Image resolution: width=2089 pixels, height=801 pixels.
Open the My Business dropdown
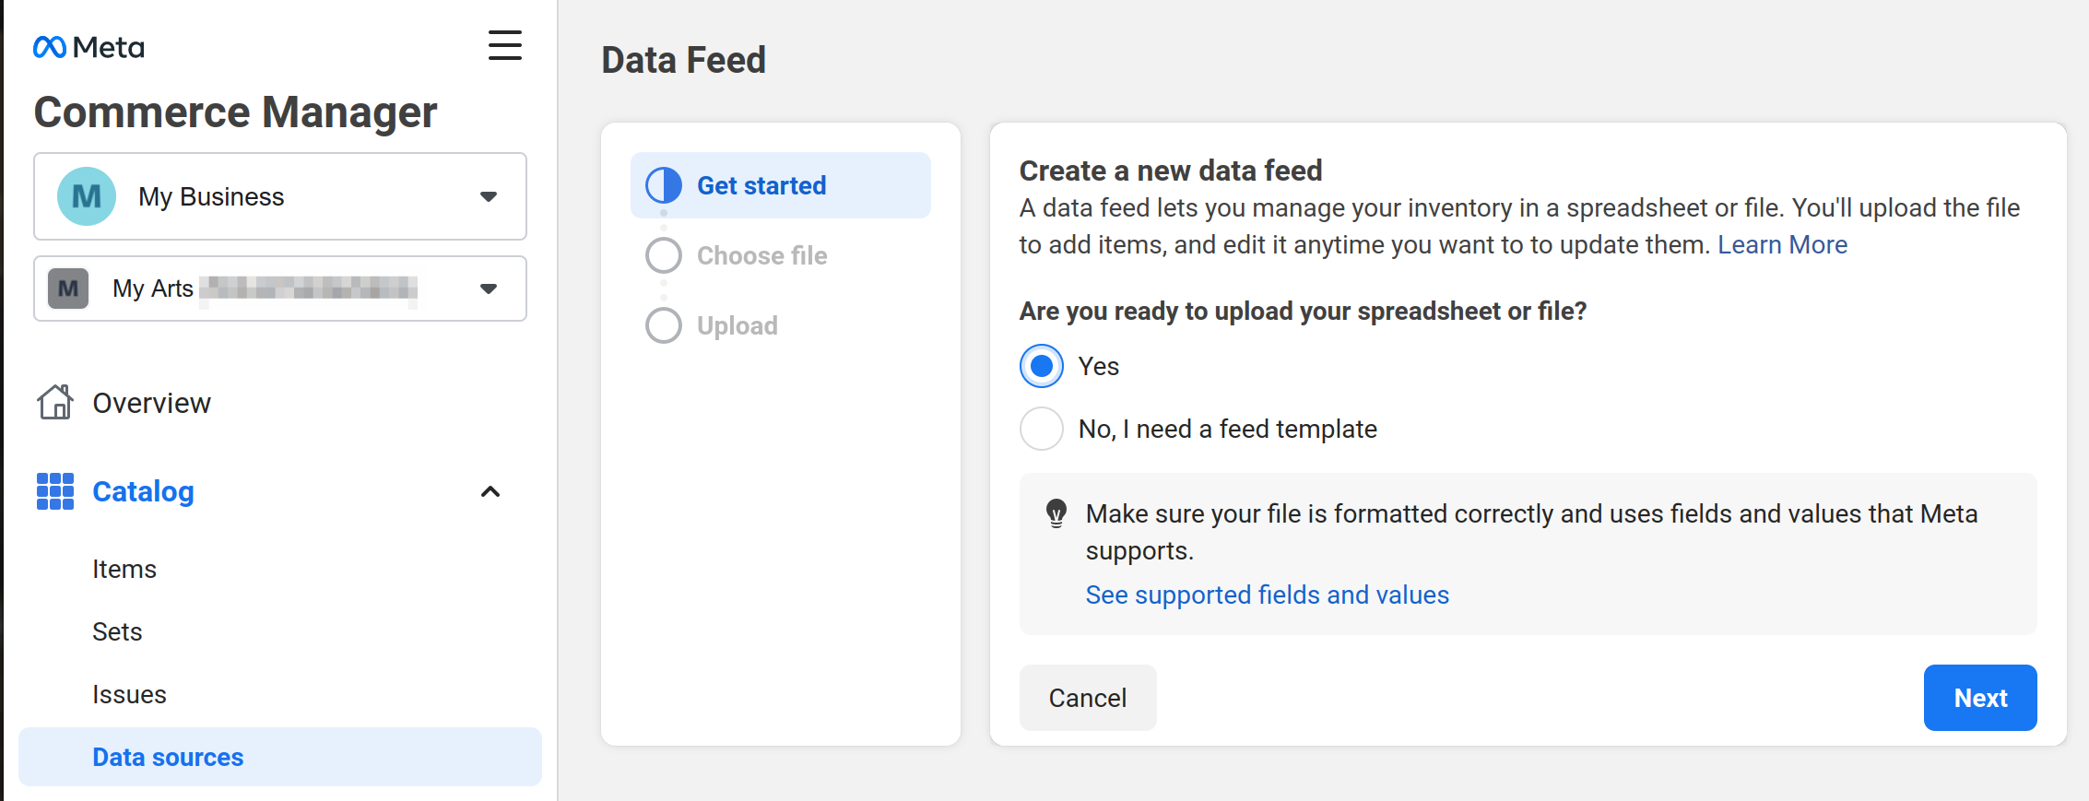(x=280, y=196)
